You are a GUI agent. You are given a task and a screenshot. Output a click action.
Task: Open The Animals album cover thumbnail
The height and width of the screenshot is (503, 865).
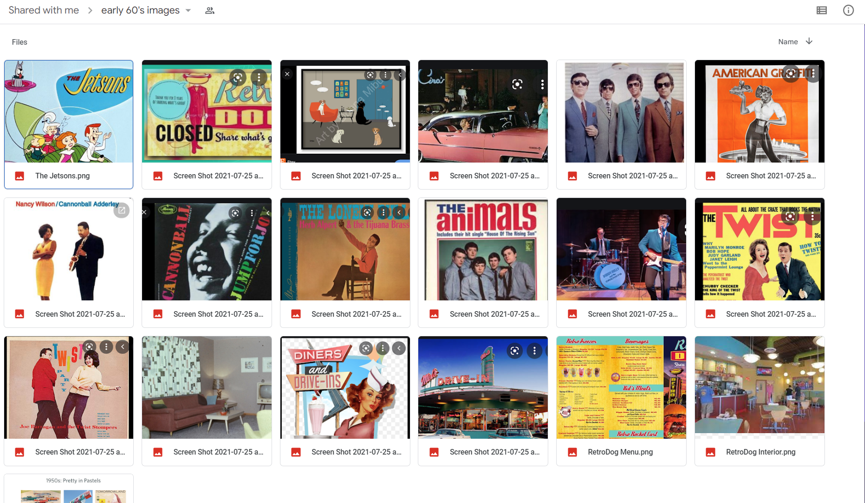pyautogui.click(x=483, y=249)
